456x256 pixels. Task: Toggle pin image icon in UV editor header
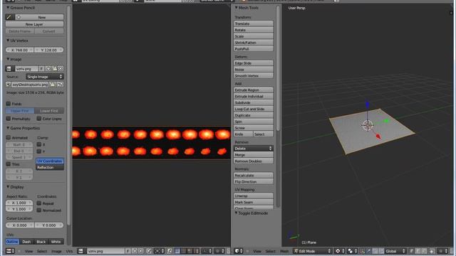tap(149, 251)
